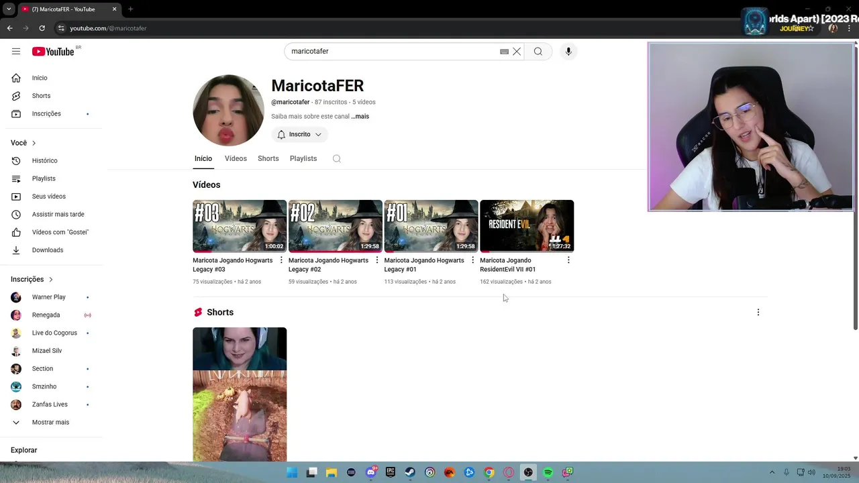
Task: Open Histórico in the sidebar
Action: coord(51,160)
